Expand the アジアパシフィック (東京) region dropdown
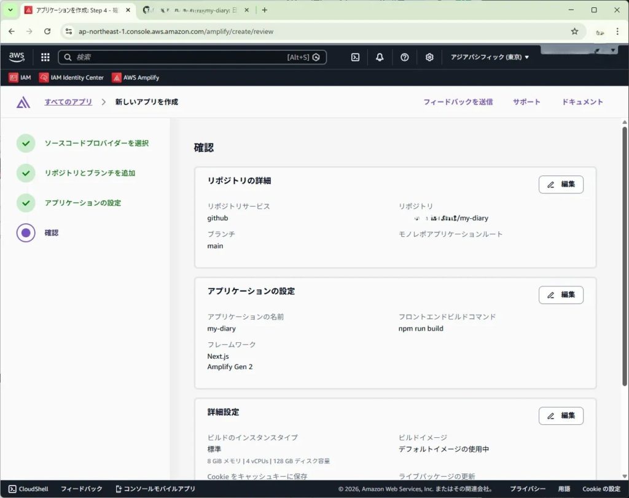 click(x=490, y=57)
